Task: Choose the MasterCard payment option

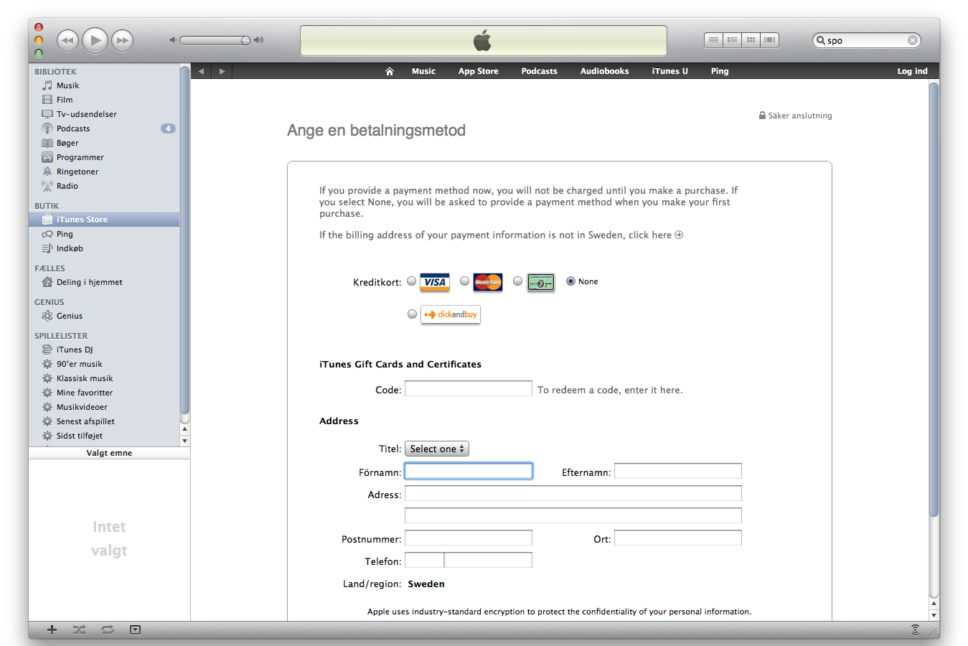Action: tap(465, 281)
